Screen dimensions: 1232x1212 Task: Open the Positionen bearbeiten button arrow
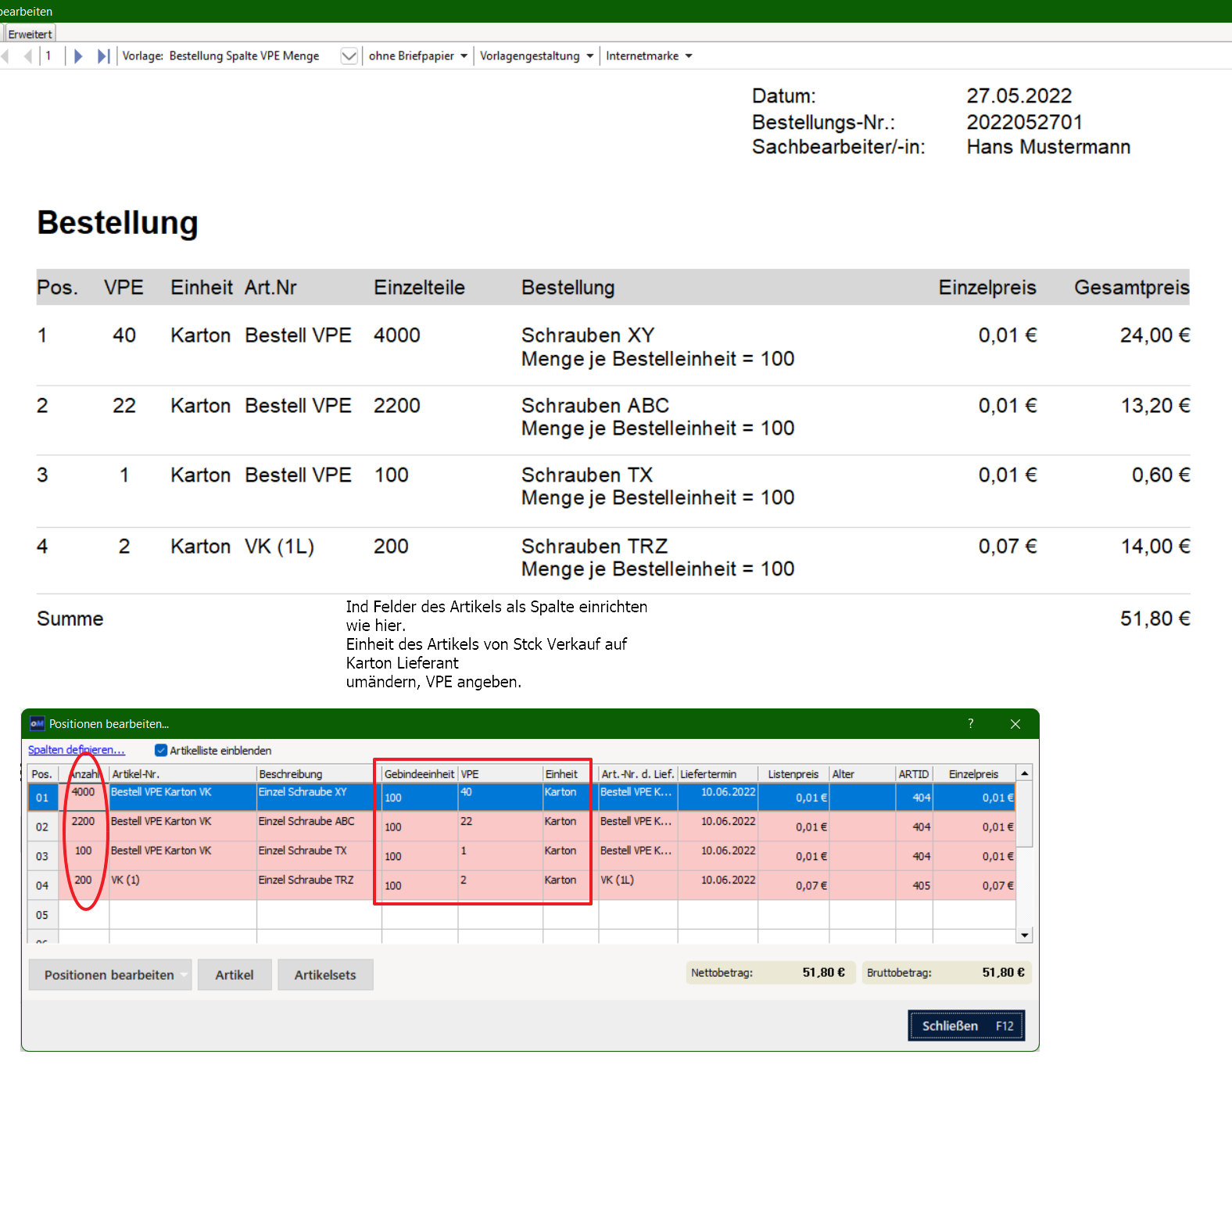click(x=184, y=975)
